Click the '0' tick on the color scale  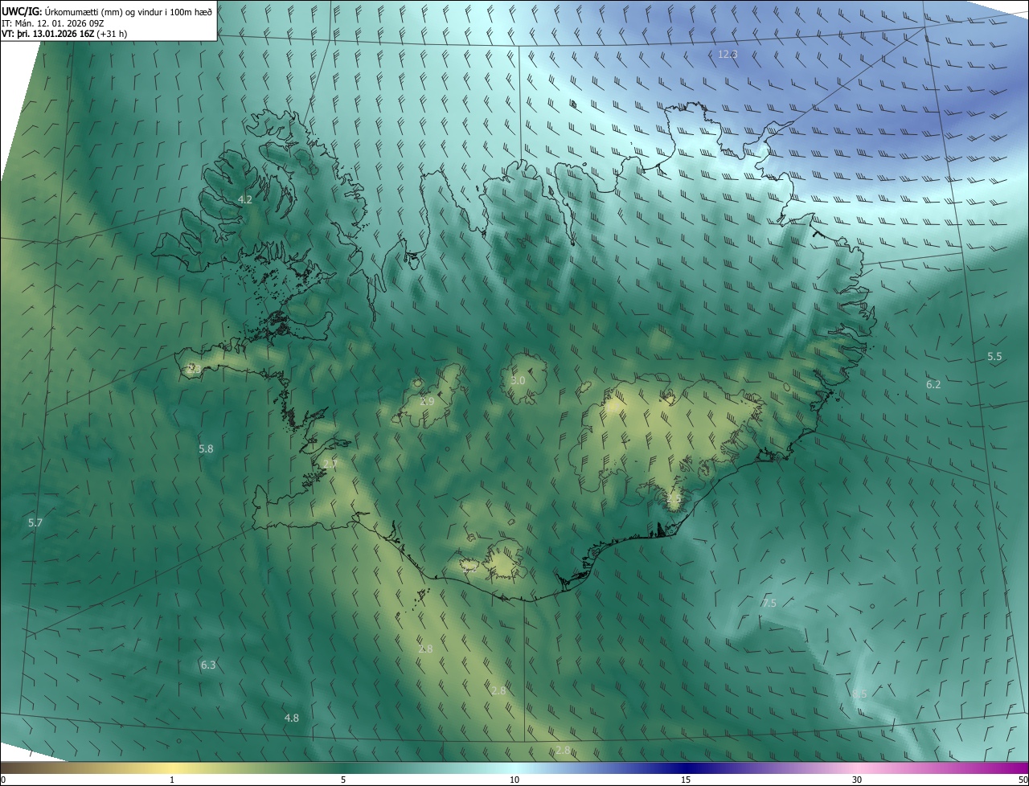click(3, 780)
